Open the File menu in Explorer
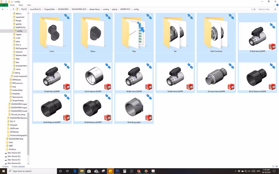 [4, 5]
